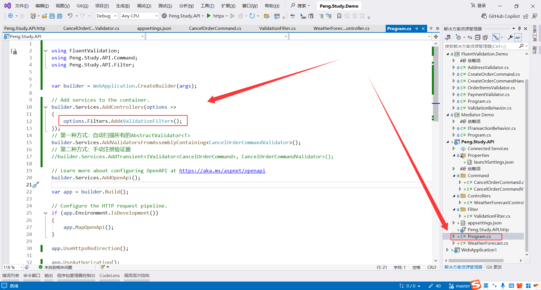Open the editor tab settings gear

coord(438,28)
